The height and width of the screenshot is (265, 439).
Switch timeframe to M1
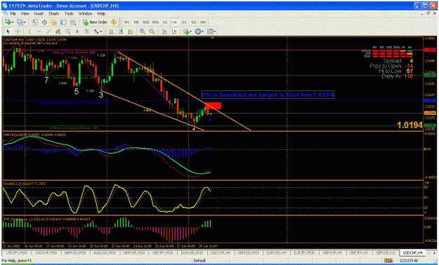click(126, 22)
